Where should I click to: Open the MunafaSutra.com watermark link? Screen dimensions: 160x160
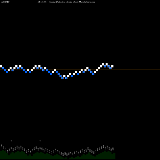[x=87, y=2]
